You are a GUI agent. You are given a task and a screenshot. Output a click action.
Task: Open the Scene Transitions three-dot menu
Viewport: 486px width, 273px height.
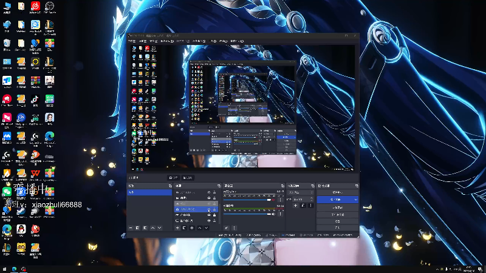(310, 206)
